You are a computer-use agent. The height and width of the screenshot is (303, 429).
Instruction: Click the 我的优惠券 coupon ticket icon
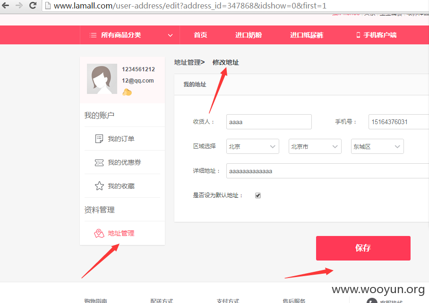pos(99,163)
